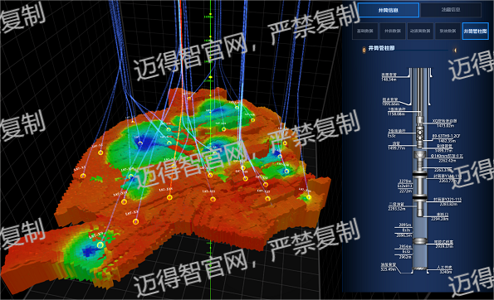Select the 人工井底 3240m label at wellbore bottom
This screenshot has width=494, height=300.
pos(444,269)
